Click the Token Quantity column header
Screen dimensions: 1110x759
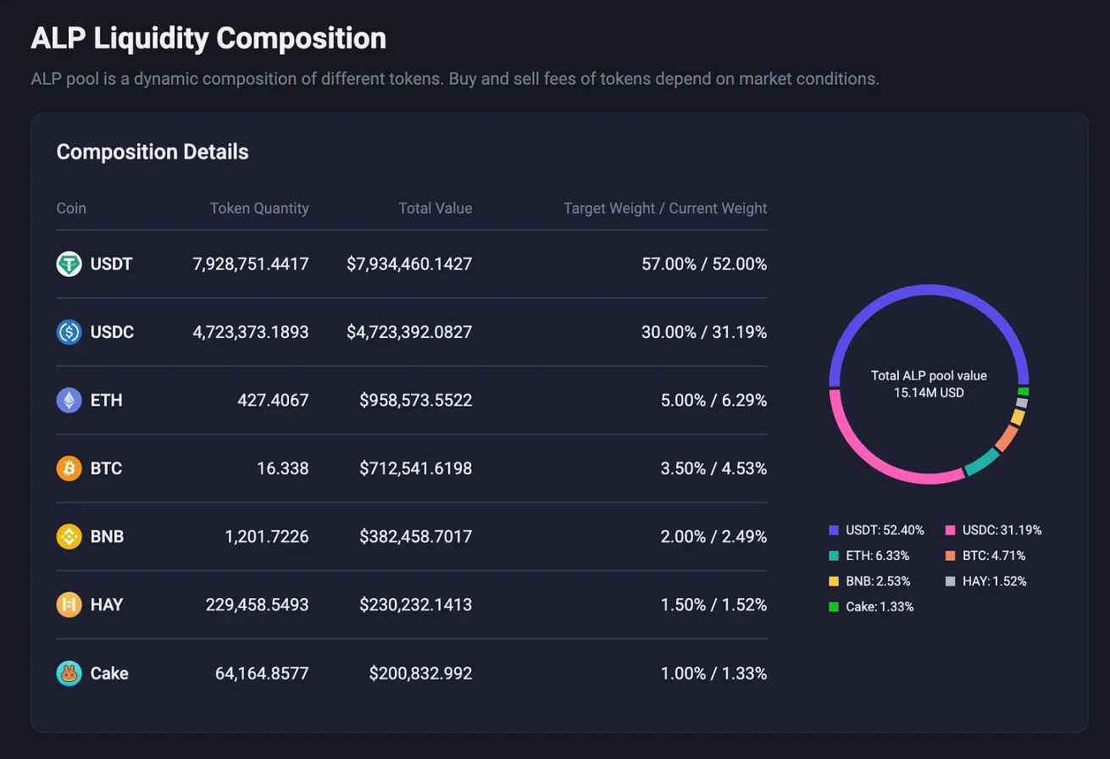tap(259, 208)
